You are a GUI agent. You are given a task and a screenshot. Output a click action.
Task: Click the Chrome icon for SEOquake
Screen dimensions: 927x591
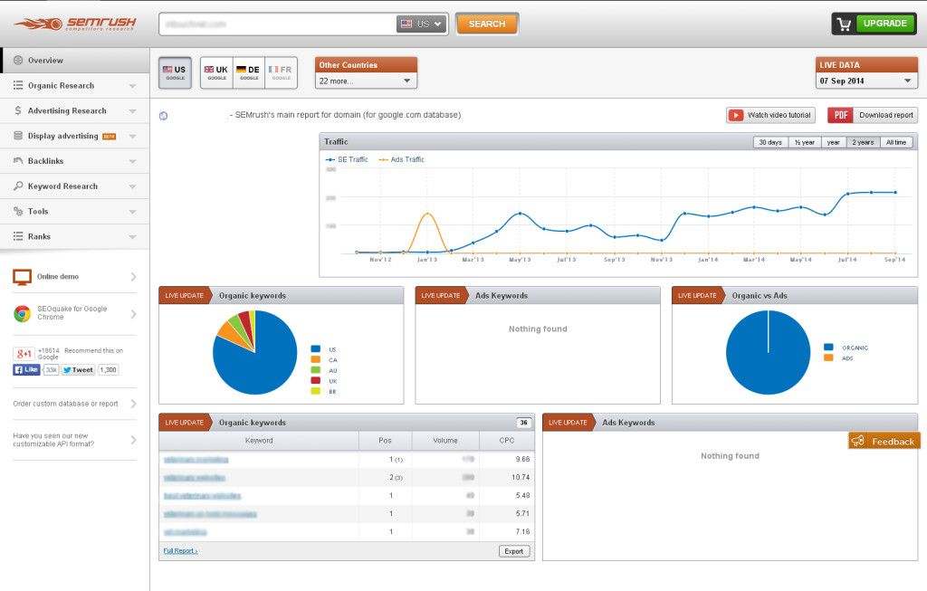23,313
